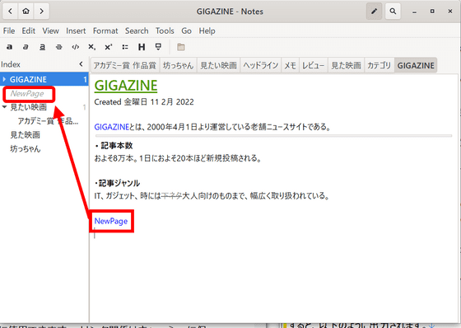Viewport: 461px width, 328px height.
Task: Apply underline mark formatting icon
Action: [x=42, y=47]
